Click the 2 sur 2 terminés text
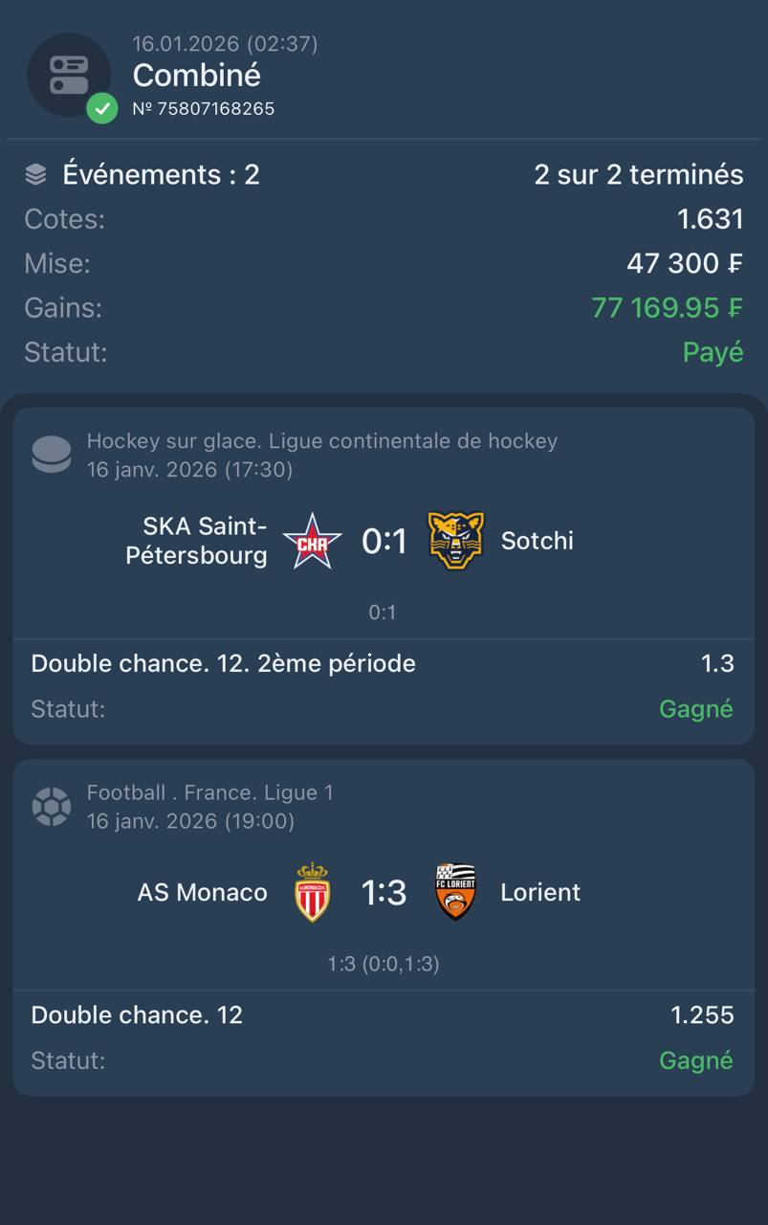The height and width of the screenshot is (1225, 768). [x=638, y=174]
